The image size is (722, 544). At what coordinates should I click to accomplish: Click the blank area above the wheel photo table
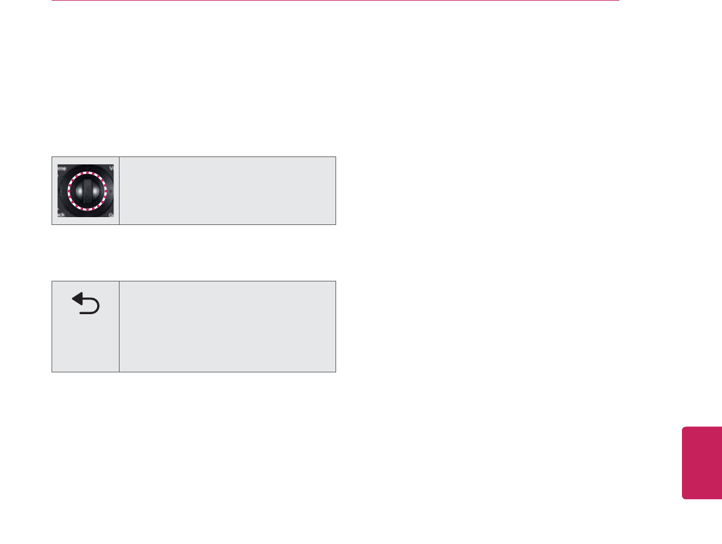[193, 91]
